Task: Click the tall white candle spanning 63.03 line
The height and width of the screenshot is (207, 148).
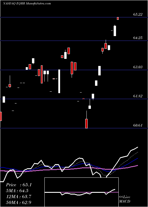Action: click(x=59, y=81)
